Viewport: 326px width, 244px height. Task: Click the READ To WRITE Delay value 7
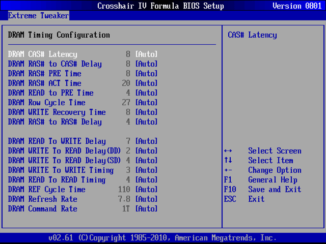(x=128, y=141)
